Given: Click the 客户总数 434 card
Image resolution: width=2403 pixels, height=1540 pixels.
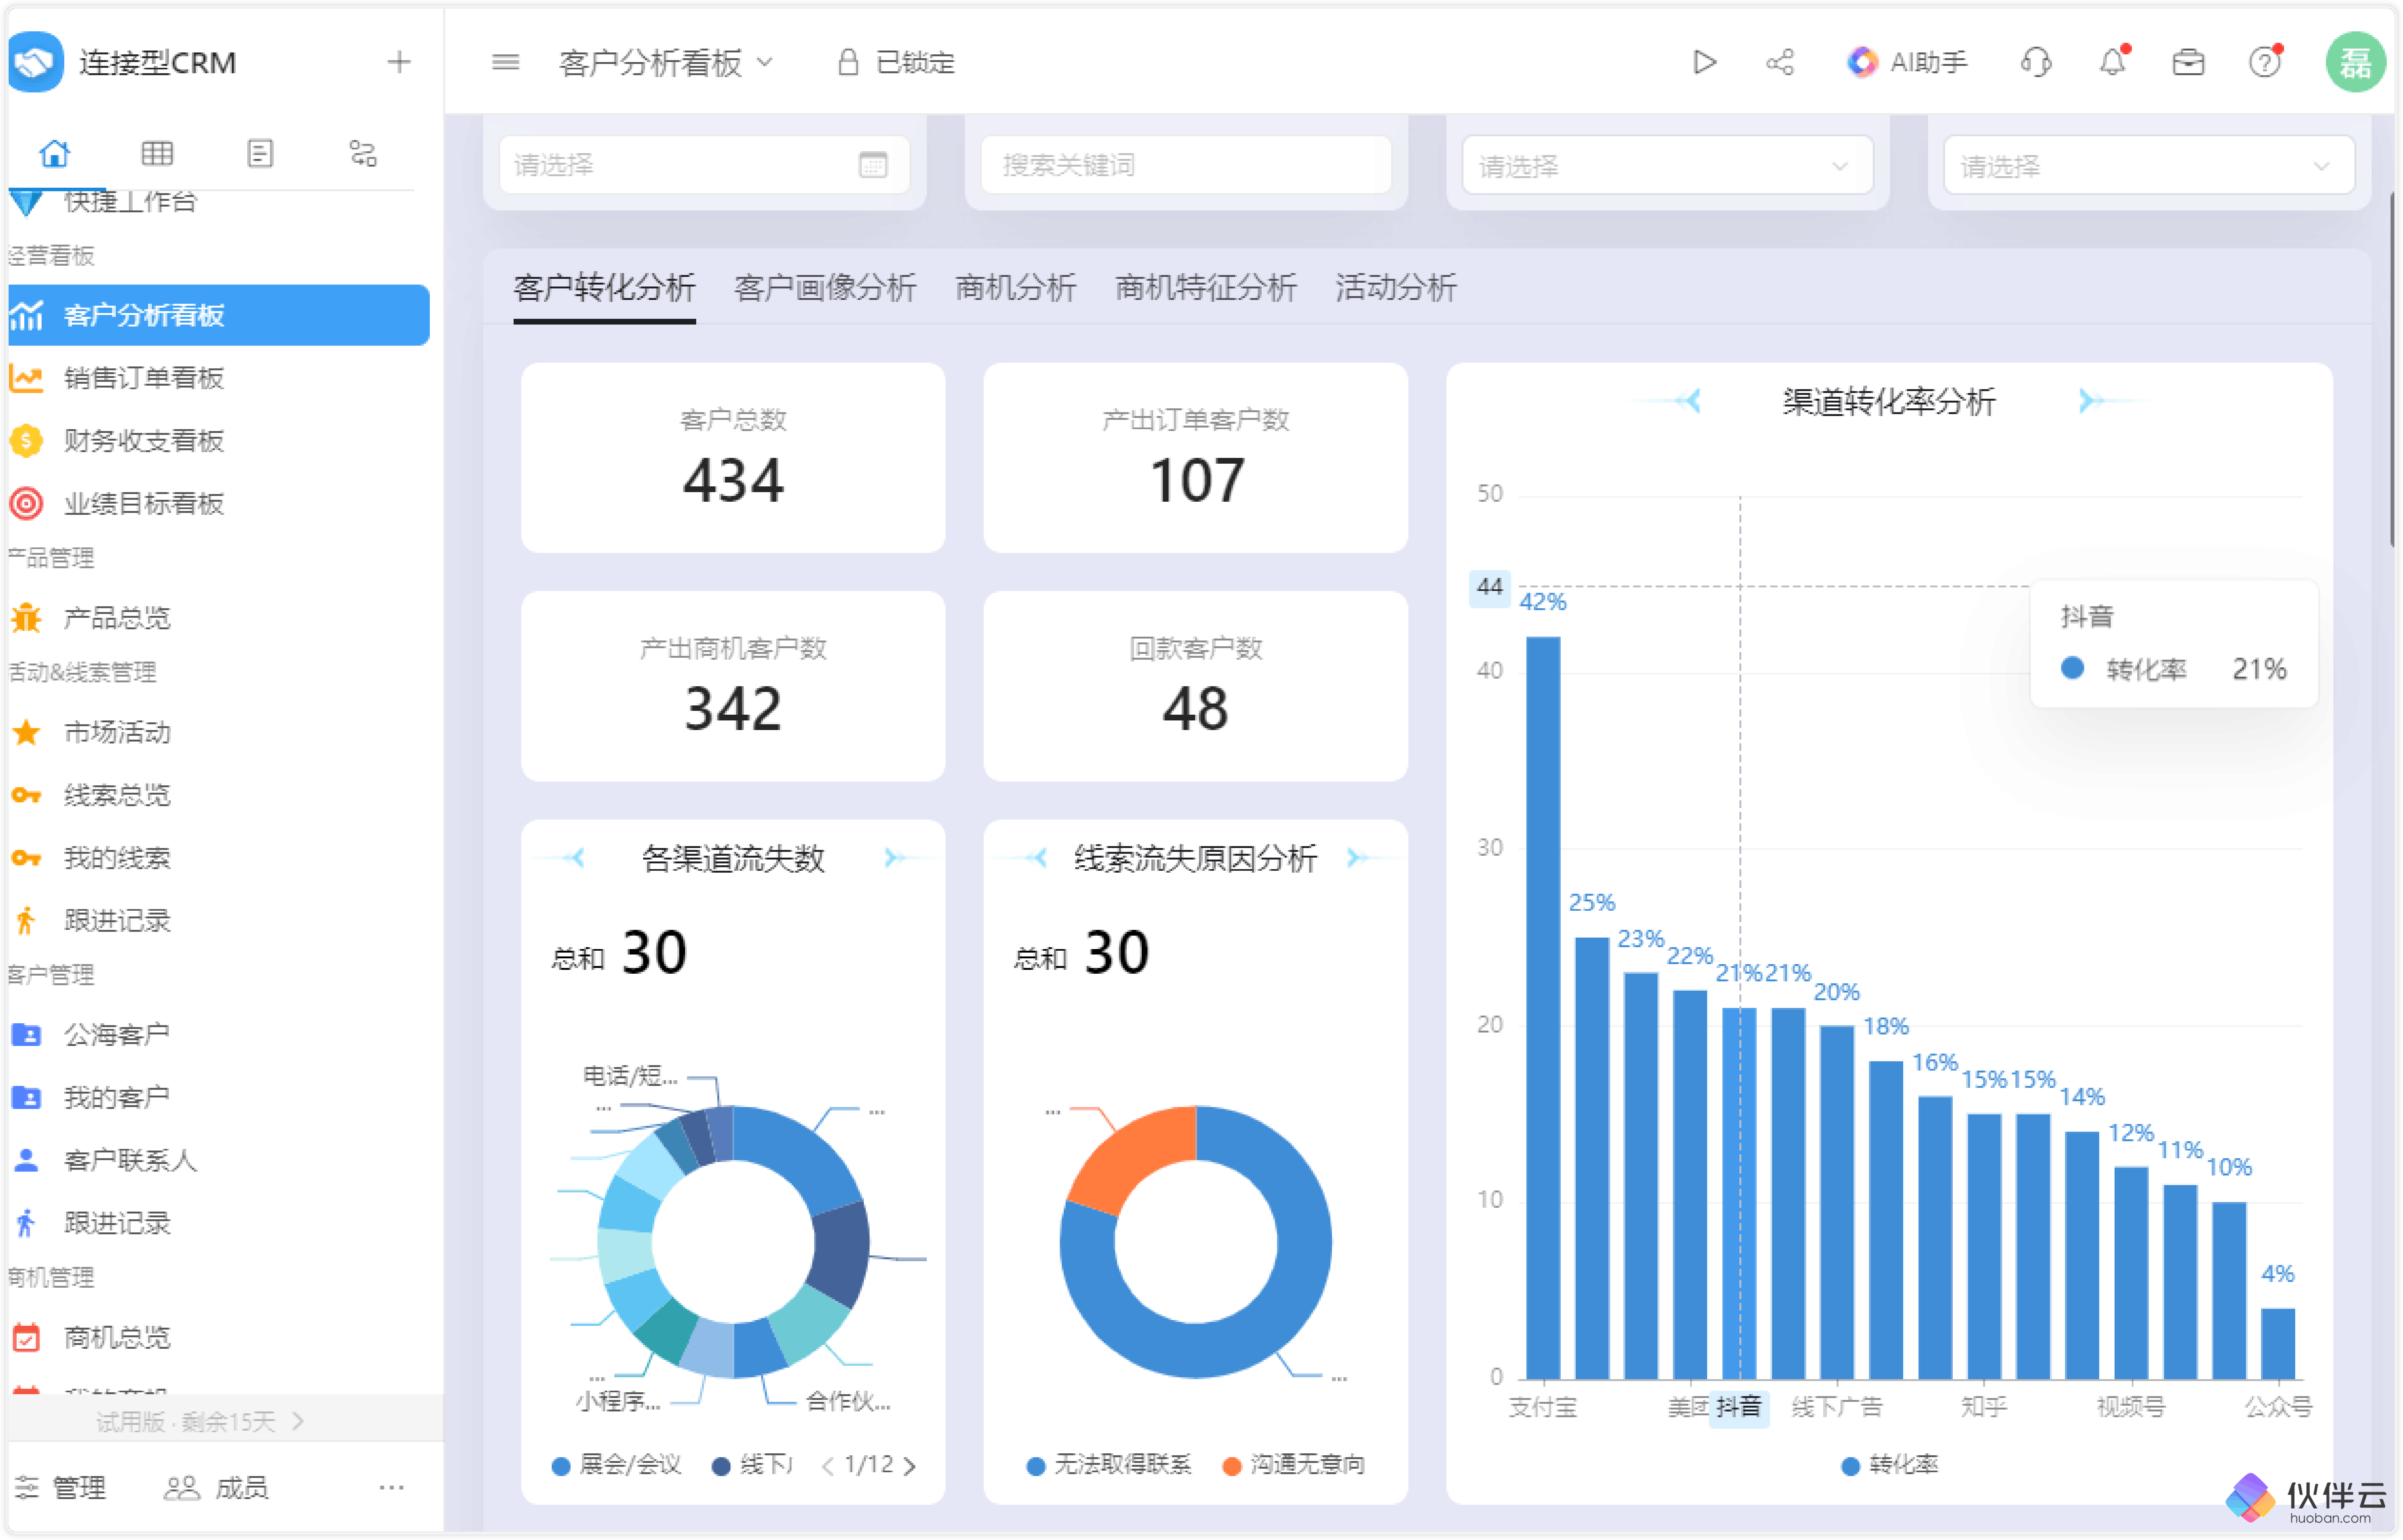Looking at the screenshot, I should pos(733,458).
